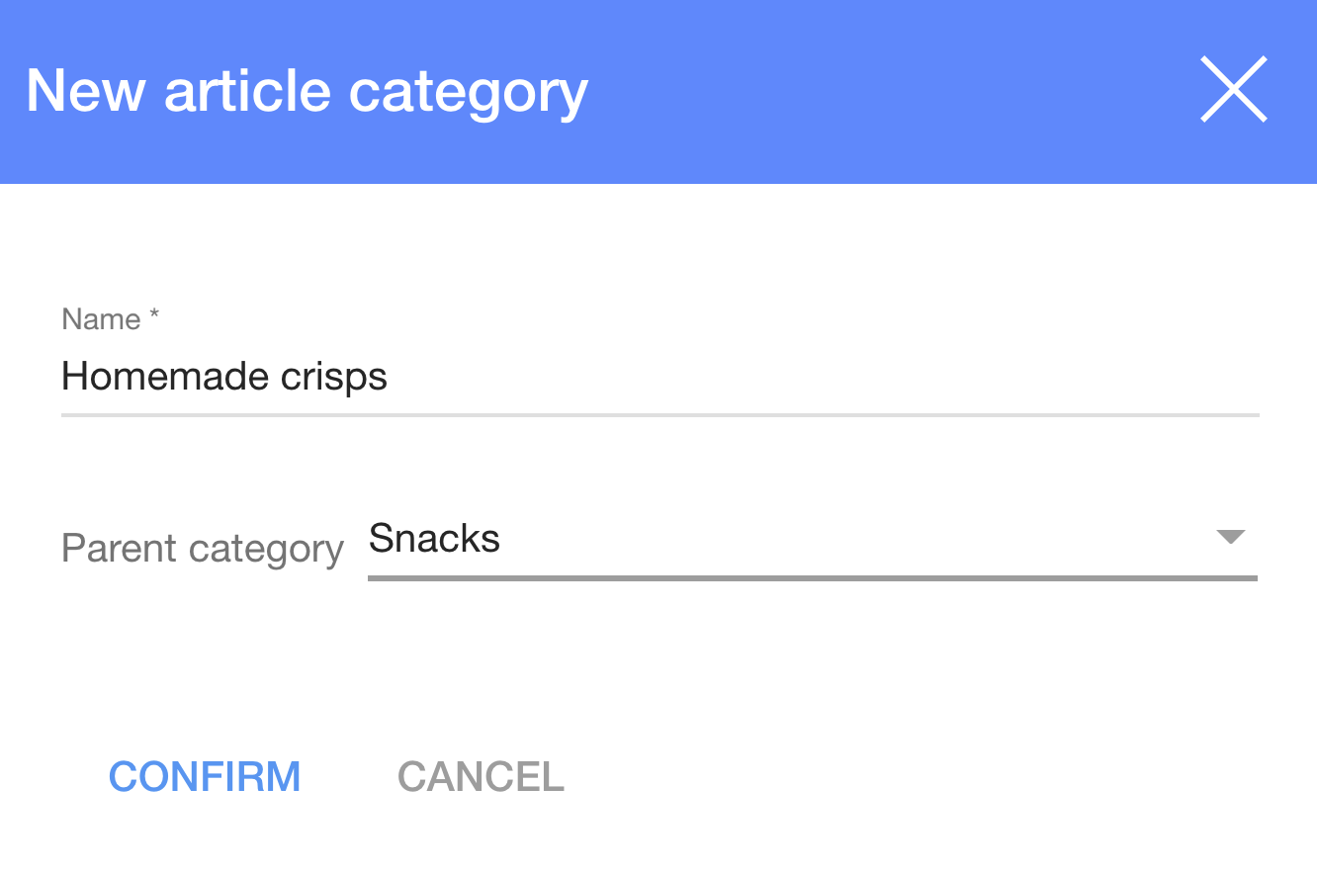Click the X icon in the blue header

[x=1233, y=90]
